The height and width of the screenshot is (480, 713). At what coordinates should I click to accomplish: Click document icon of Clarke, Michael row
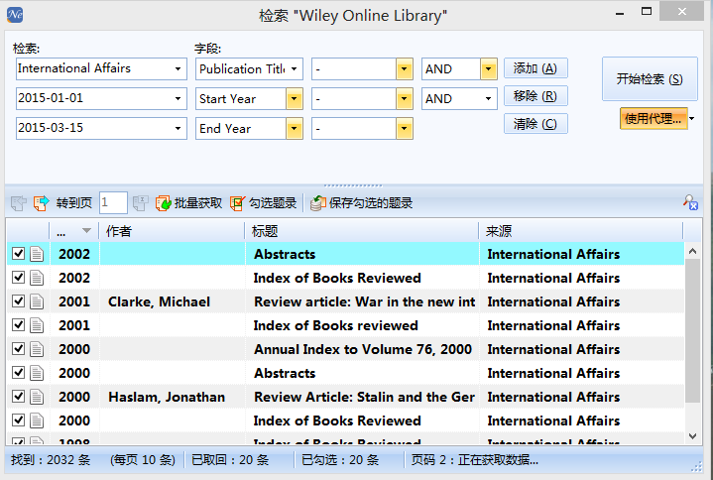pyautogui.click(x=37, y=301)
